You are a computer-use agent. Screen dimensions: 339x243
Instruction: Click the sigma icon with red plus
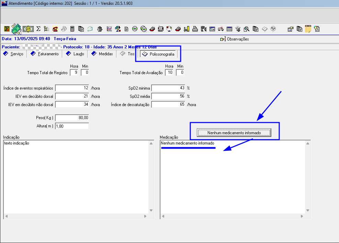[7, 29]
